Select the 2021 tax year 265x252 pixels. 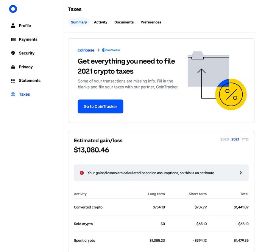coord(235,140)
